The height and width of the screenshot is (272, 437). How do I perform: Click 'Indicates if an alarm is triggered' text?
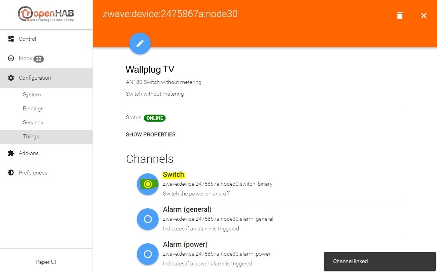(201, 228)
